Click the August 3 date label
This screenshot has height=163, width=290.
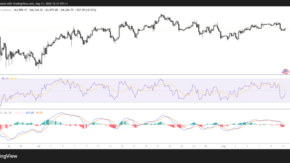point(235,146)
